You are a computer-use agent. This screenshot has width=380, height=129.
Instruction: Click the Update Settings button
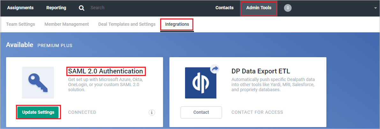coord(38,112)
